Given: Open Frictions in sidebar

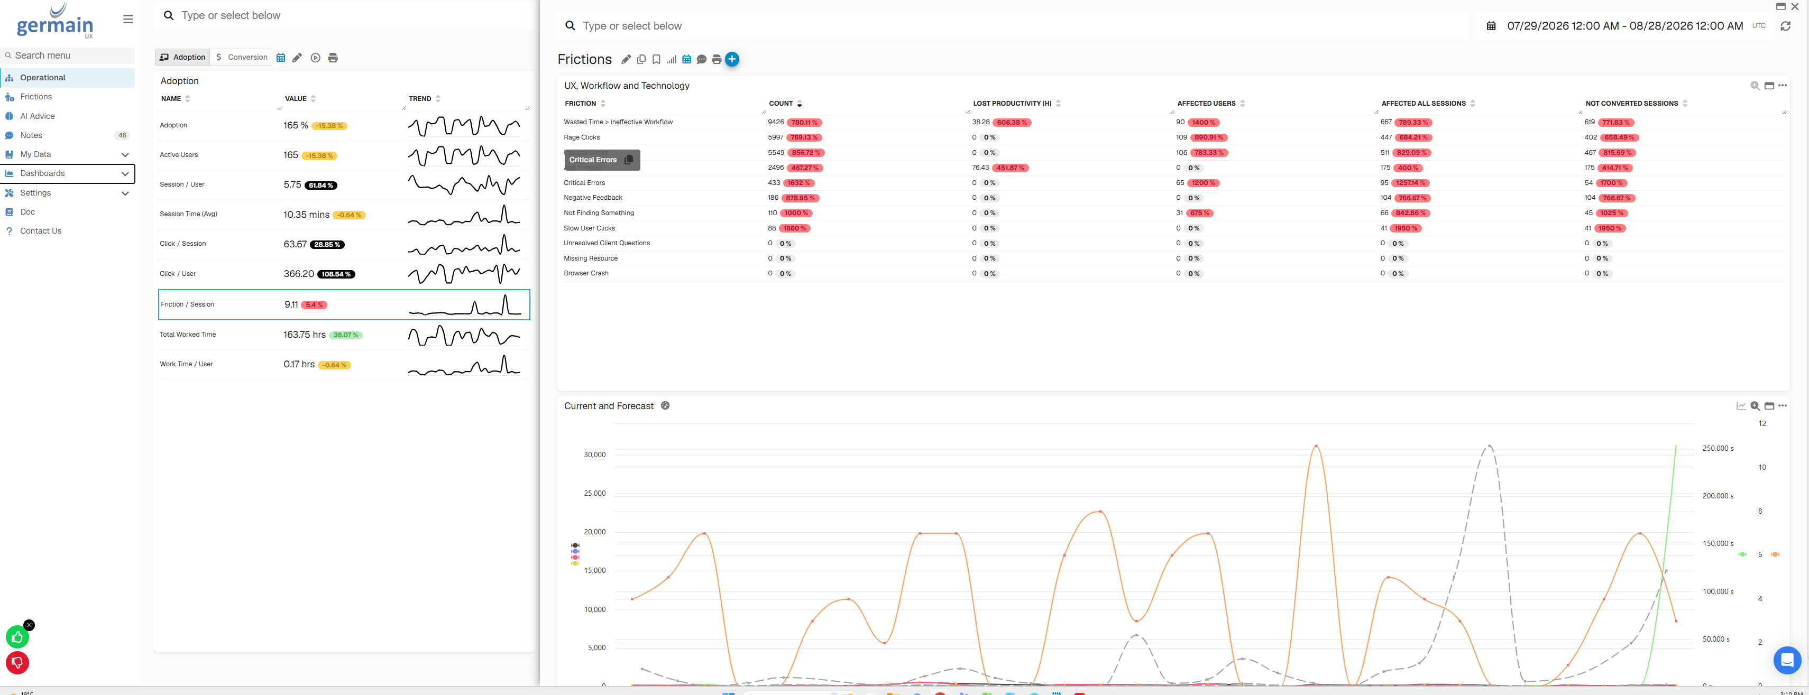Looking at the screenshot, I should click(67, 97).
